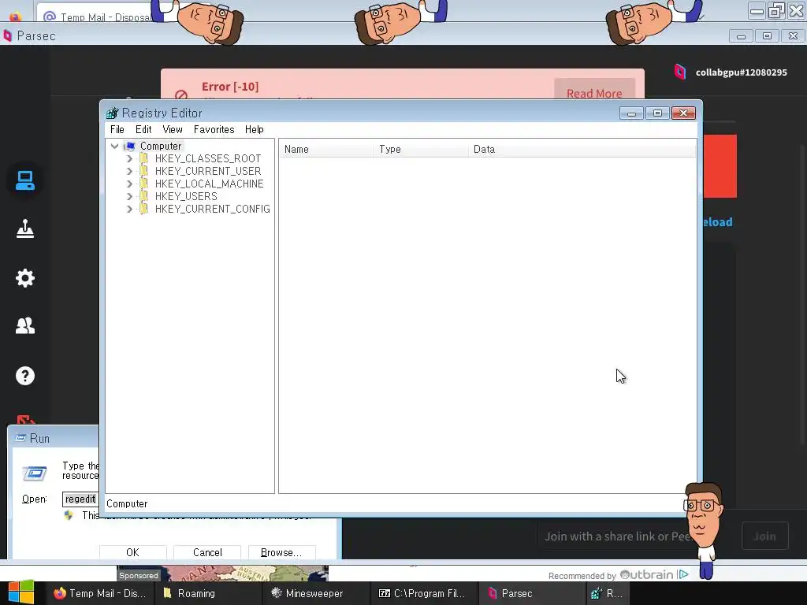Image resolution: width=807 pixels, height=605 pixels.
Task: Click the share link or Peer ID field
Action: coord(615,536)
